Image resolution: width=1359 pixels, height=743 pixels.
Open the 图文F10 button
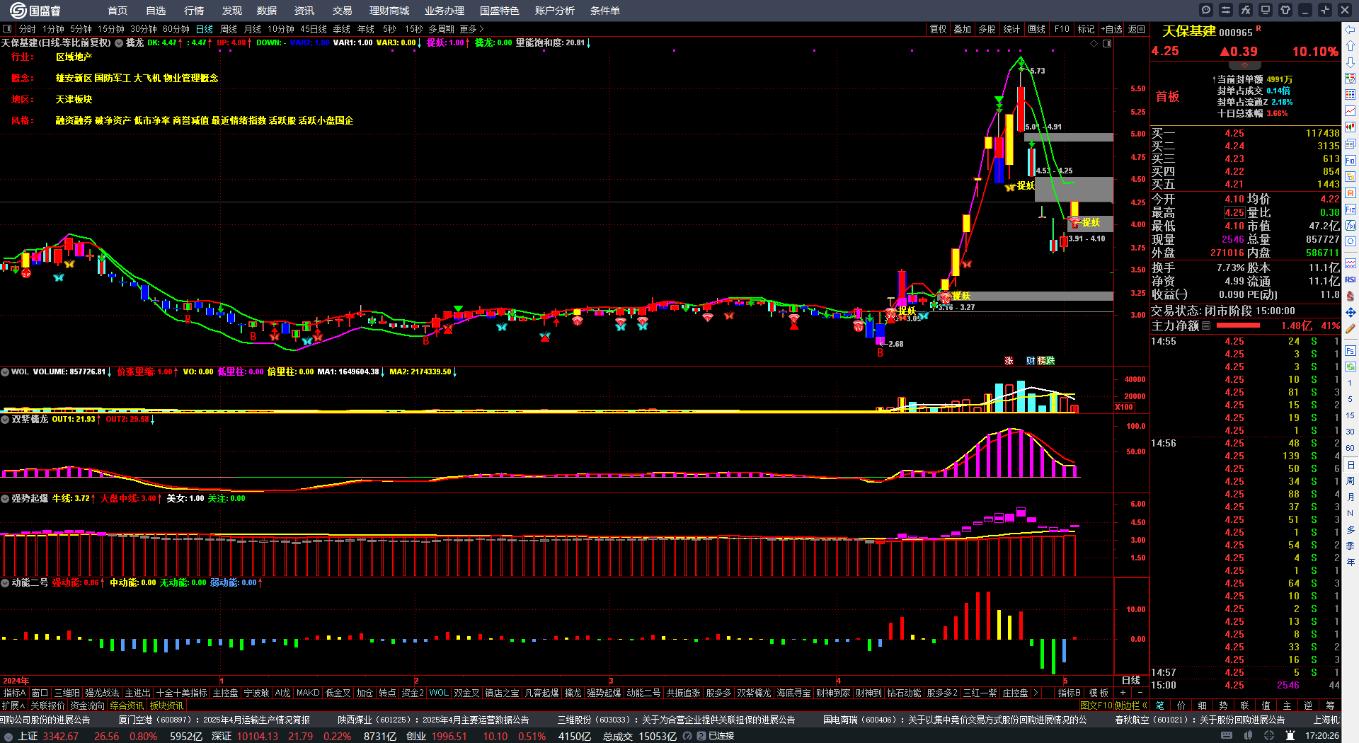pyautogui.click(x=1096, y=705)
